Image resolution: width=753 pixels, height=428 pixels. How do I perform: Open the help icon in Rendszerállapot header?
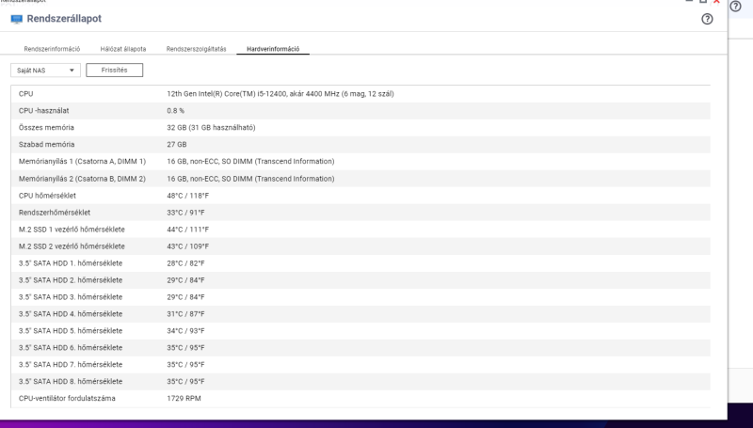point(707,19)
